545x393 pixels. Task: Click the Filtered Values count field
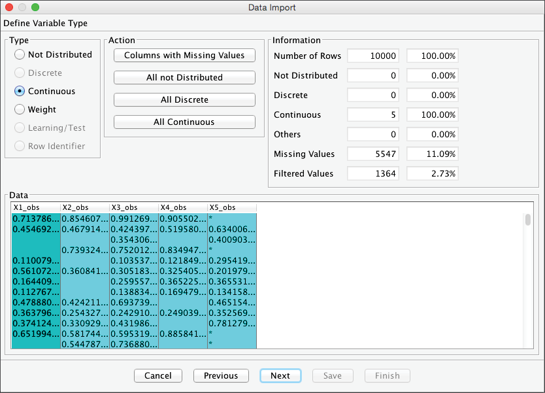coord(373,174)
